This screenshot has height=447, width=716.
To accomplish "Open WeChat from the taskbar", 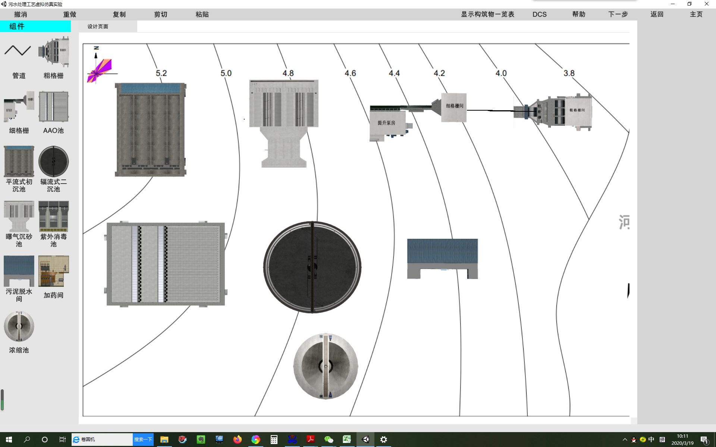I will pos(329,440).
